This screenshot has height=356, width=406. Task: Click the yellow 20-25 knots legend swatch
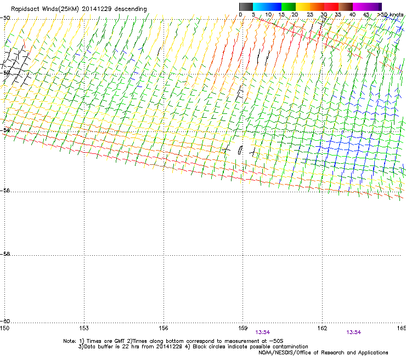(303, 7)
